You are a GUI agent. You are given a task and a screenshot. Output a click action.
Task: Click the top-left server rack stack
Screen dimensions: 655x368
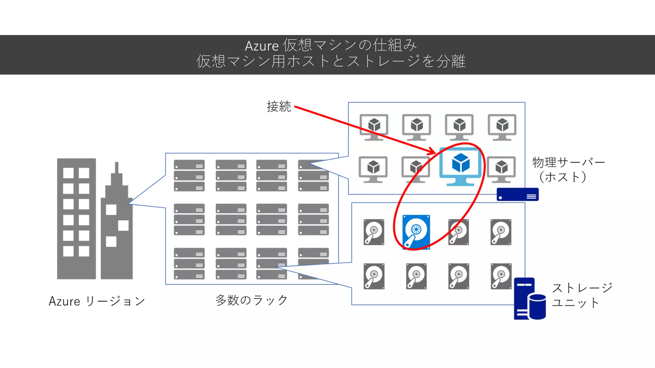[189, 175]
